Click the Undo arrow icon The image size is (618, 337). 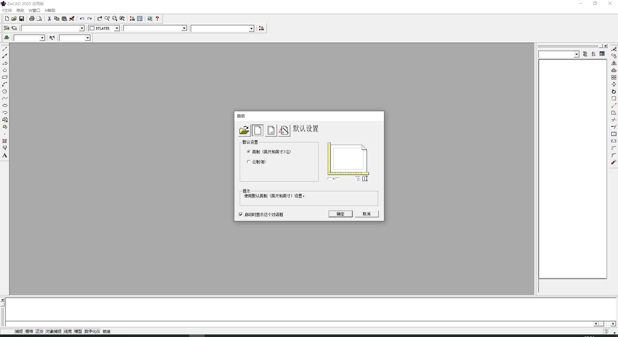pyautogui.click(x=82, y=19)
